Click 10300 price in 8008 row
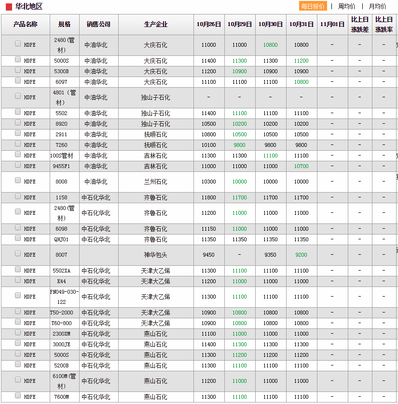 [208, 182]
